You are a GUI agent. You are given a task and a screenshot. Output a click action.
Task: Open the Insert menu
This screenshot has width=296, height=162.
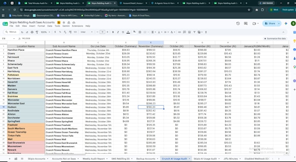tap(32, 26)
